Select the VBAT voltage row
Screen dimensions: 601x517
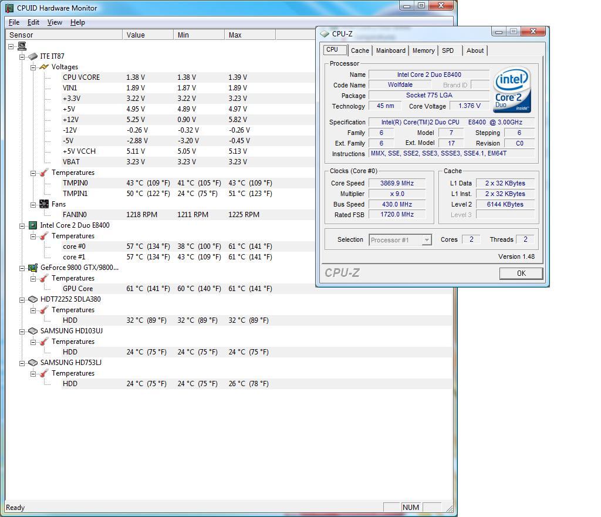tap(188, 162)
